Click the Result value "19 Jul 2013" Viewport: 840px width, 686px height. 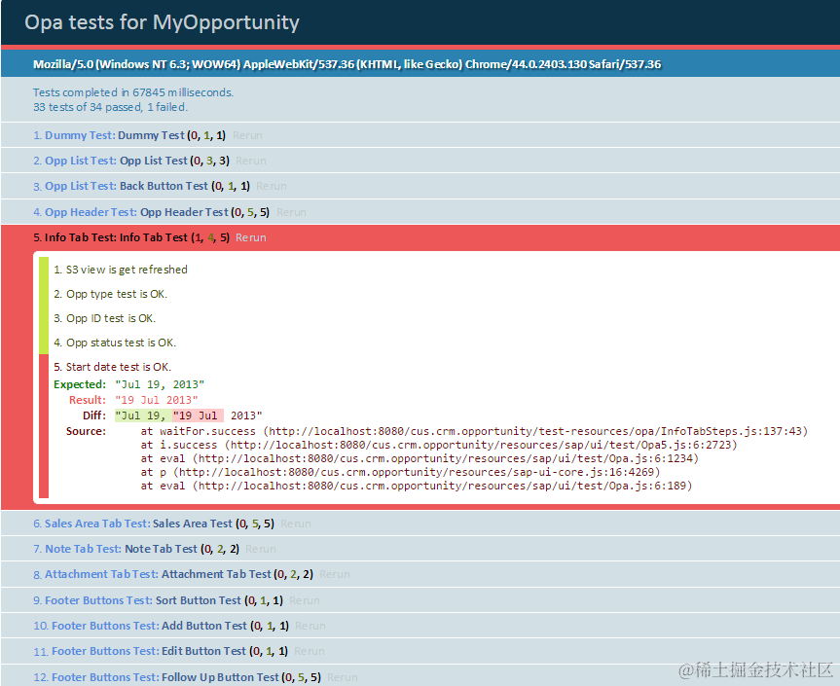(x=157, y=400)
